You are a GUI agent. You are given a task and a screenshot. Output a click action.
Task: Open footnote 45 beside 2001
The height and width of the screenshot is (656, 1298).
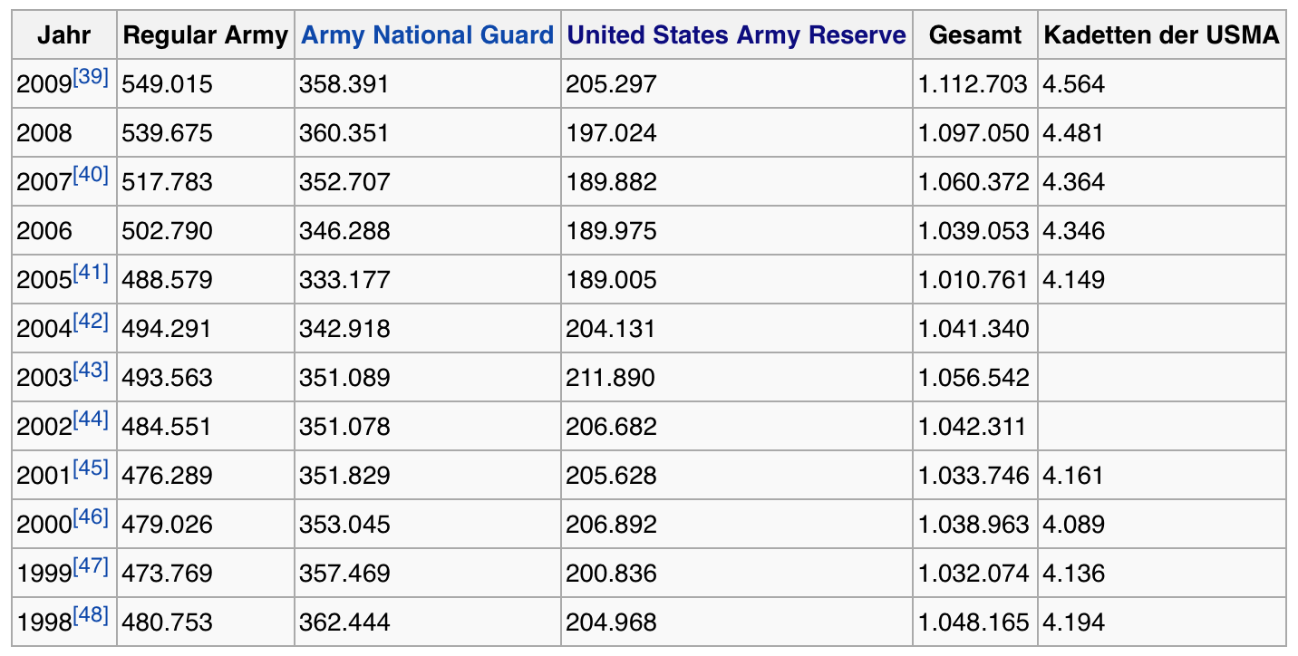(x=91, y=469)
